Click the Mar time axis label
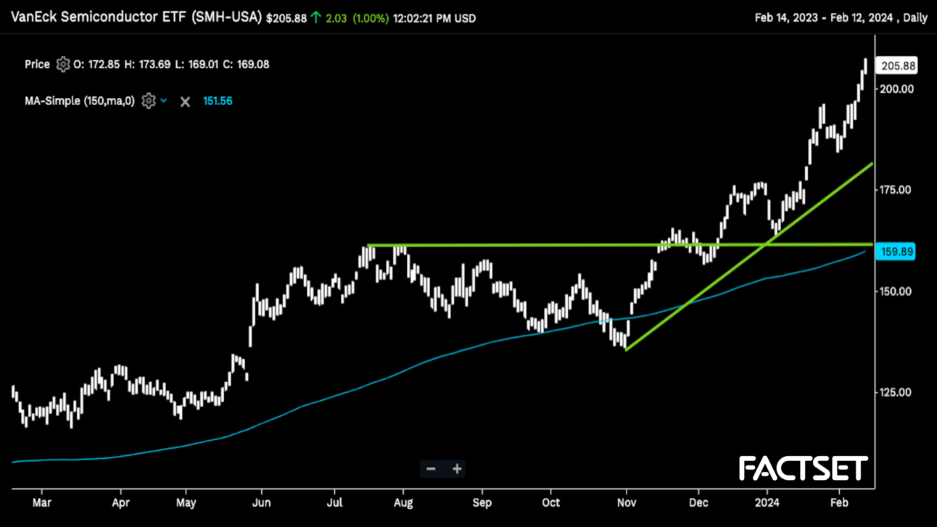937x527 pixels. 42,502
